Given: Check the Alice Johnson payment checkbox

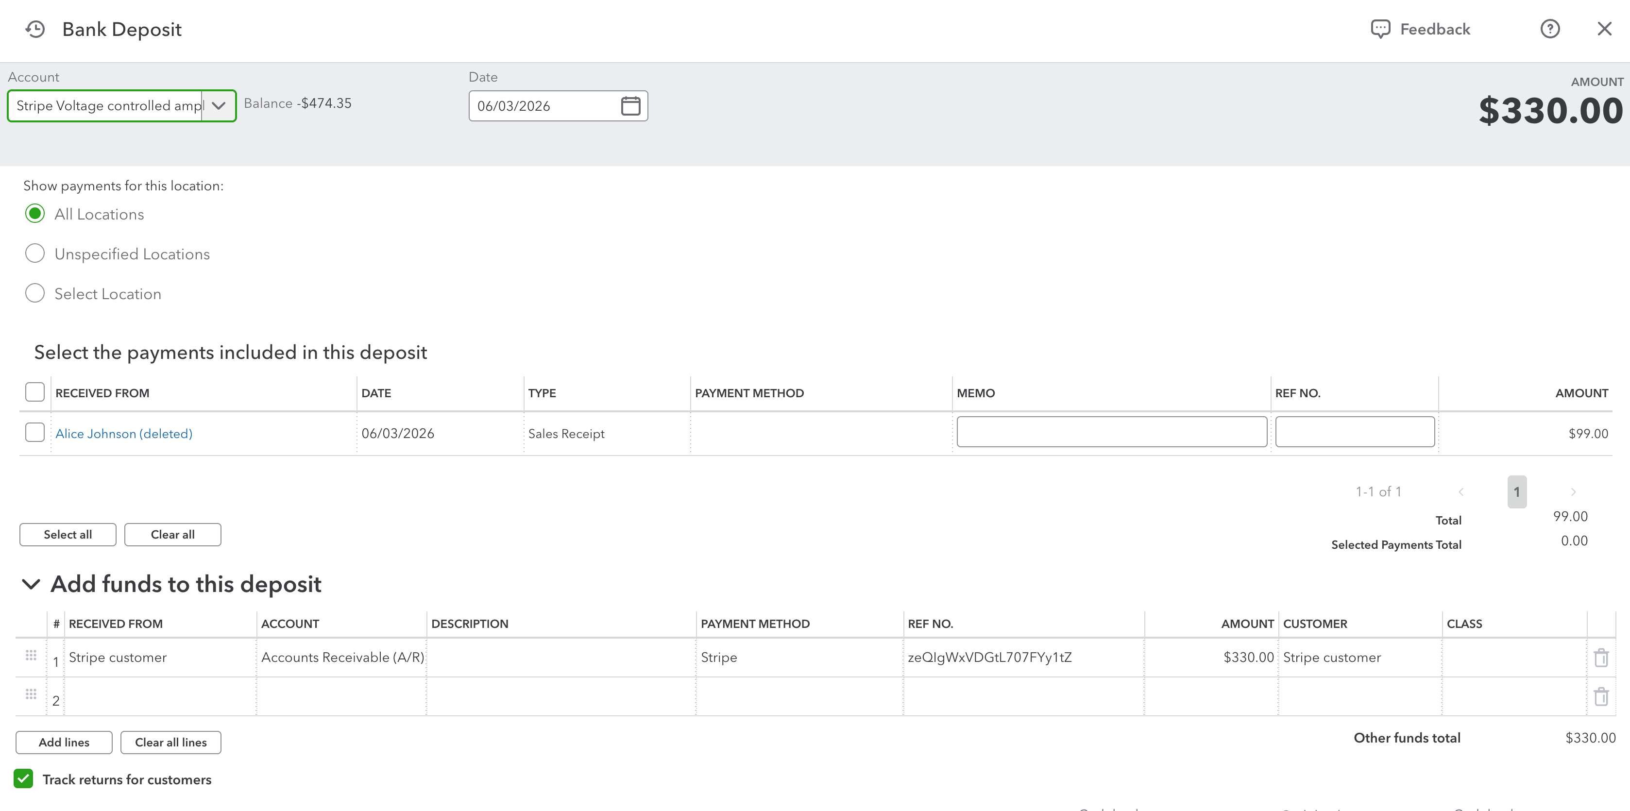Looking at the screenshot, I should [35, 433].
